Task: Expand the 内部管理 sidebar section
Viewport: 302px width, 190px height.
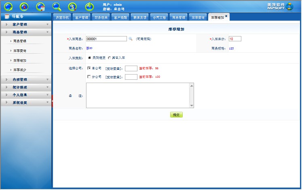Action: (26, 80)
